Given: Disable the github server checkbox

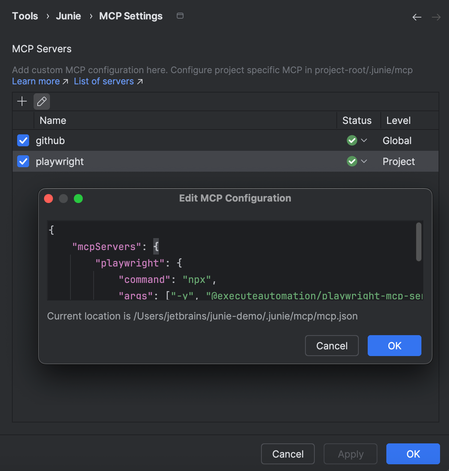Looking at the screenshot, I should pyautogui.click(x=23, y=140).
